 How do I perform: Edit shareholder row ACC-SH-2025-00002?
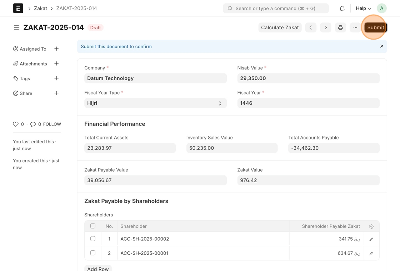(x=371, y=239)
